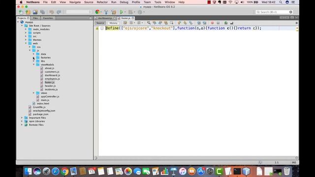Click the Previous Bookmark icon
The image size is (315, 177).
pos(179,23)
